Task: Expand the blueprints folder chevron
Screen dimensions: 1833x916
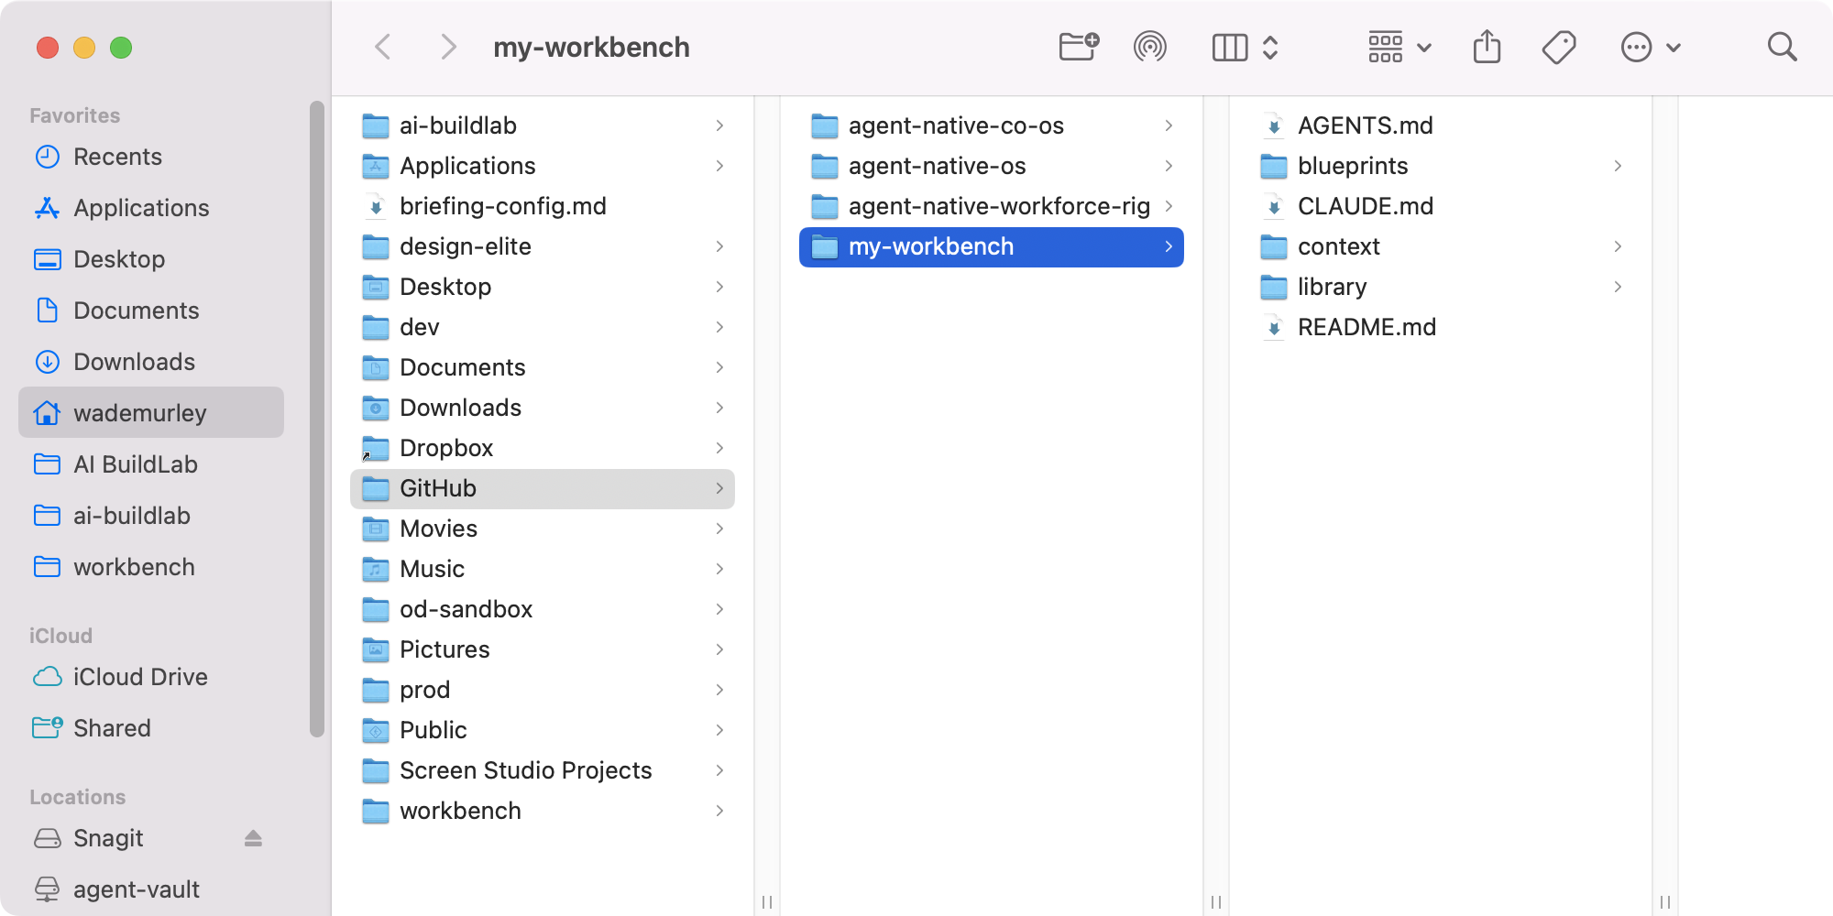Action: 1618,166
